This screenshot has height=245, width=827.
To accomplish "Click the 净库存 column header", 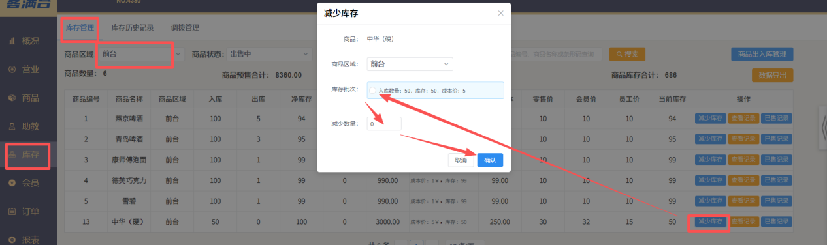I will pyautogui.click(x=301, y=99).
